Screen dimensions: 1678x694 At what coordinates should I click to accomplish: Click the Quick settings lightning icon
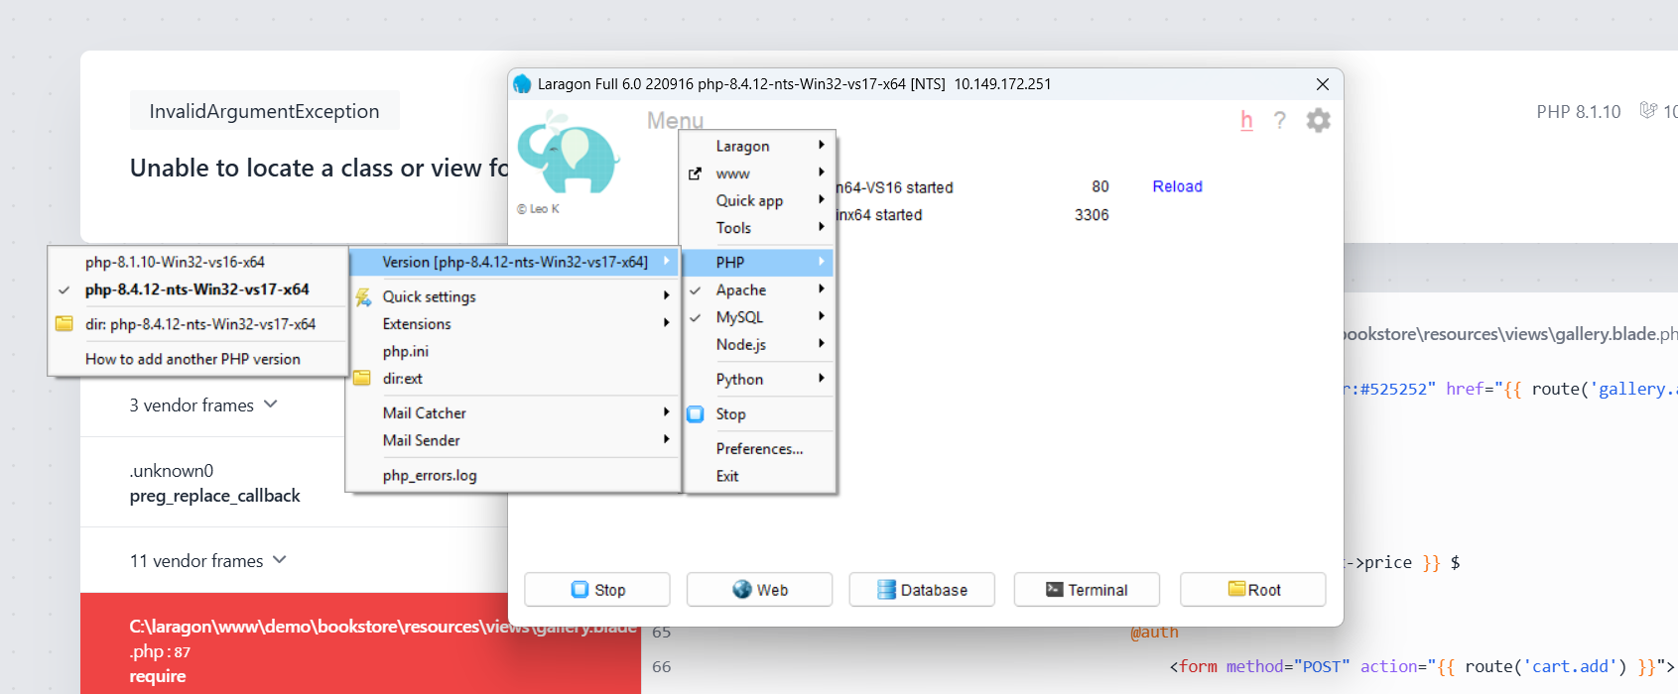(x=364, y=296)
